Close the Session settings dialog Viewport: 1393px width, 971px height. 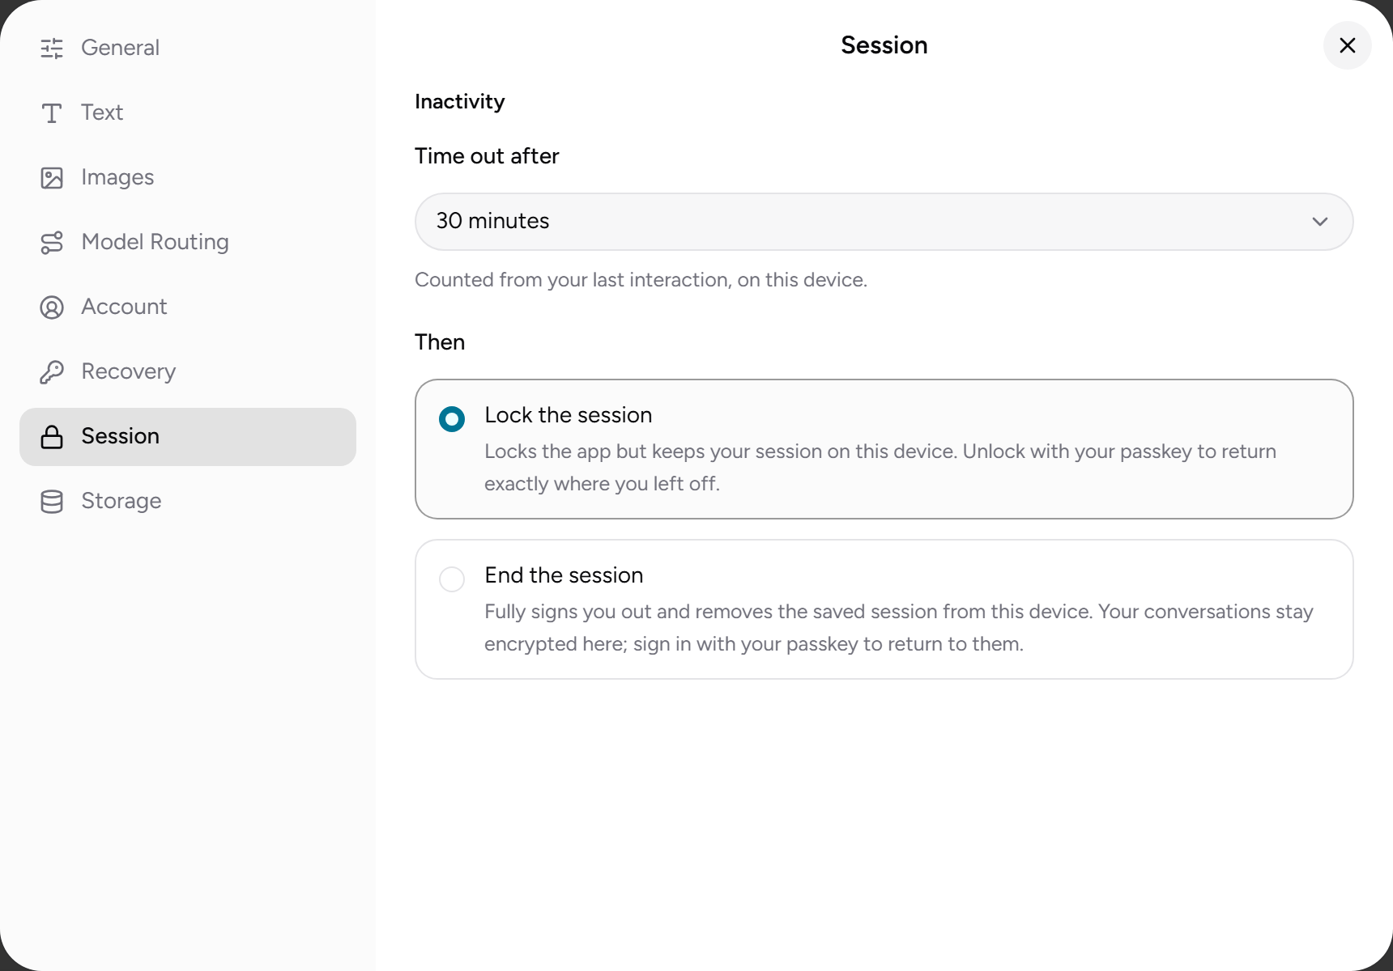pos(1348,45)
